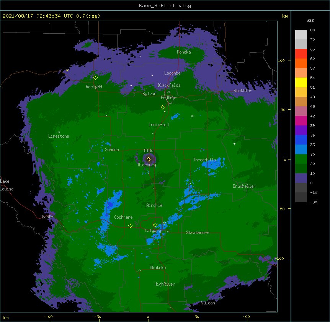Screen dimensions: 330x322
Task: Click the yellow station marker above Calgary label
Action: coord(155,225)
